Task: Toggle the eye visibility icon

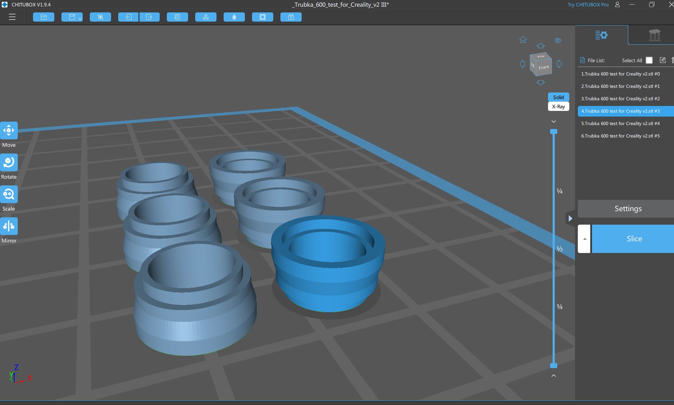Action: 558,40
